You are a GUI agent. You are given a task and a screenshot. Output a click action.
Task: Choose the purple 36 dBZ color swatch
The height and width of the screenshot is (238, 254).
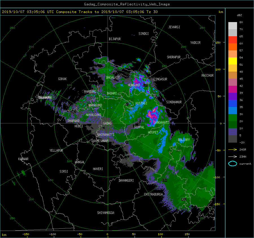point(233,96)
